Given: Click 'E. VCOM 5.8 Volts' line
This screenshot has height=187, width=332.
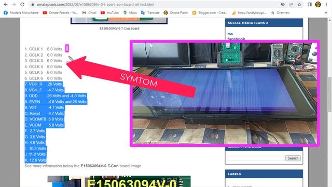Looking at the screenshot, I should point(45,125).
